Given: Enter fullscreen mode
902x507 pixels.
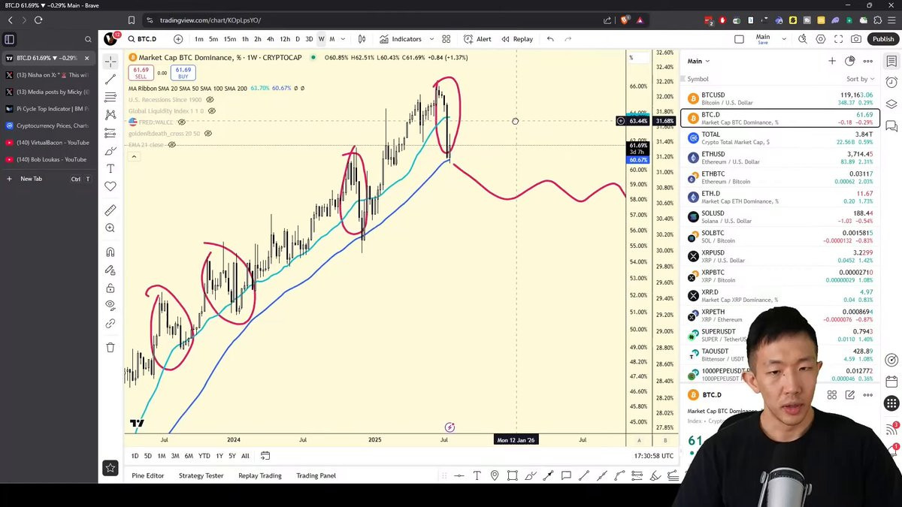Looking at the screenshot, I should tap(839, 39).
